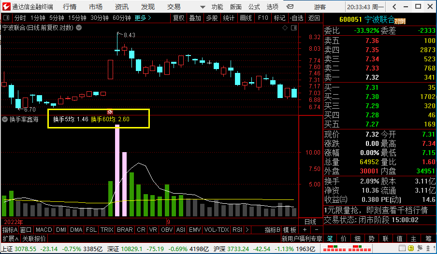Click the TDX red logo icon
Screen dimensions: 437x254
(6, 7)
